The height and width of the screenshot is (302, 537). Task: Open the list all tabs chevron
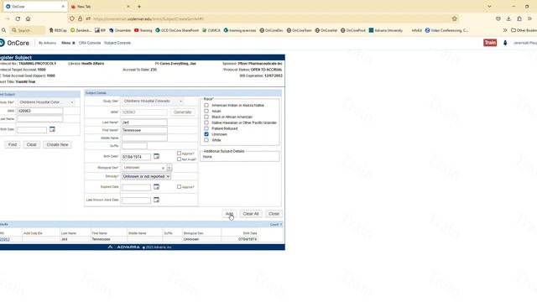(489, 7)
